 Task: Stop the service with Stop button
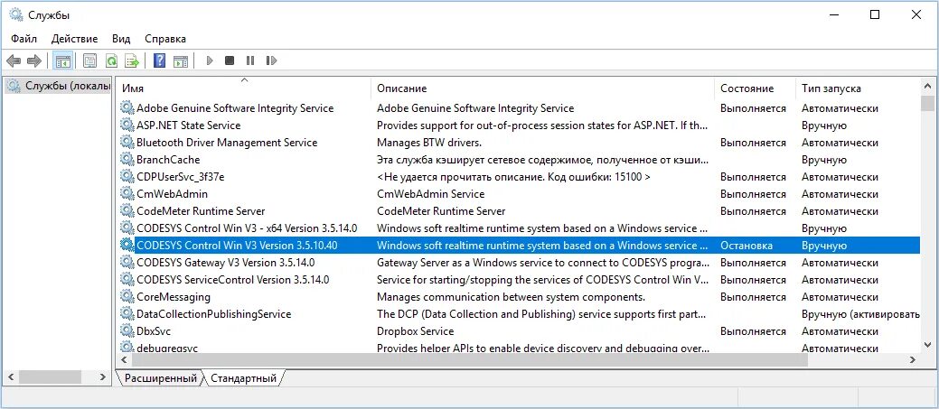click(230, 60)
